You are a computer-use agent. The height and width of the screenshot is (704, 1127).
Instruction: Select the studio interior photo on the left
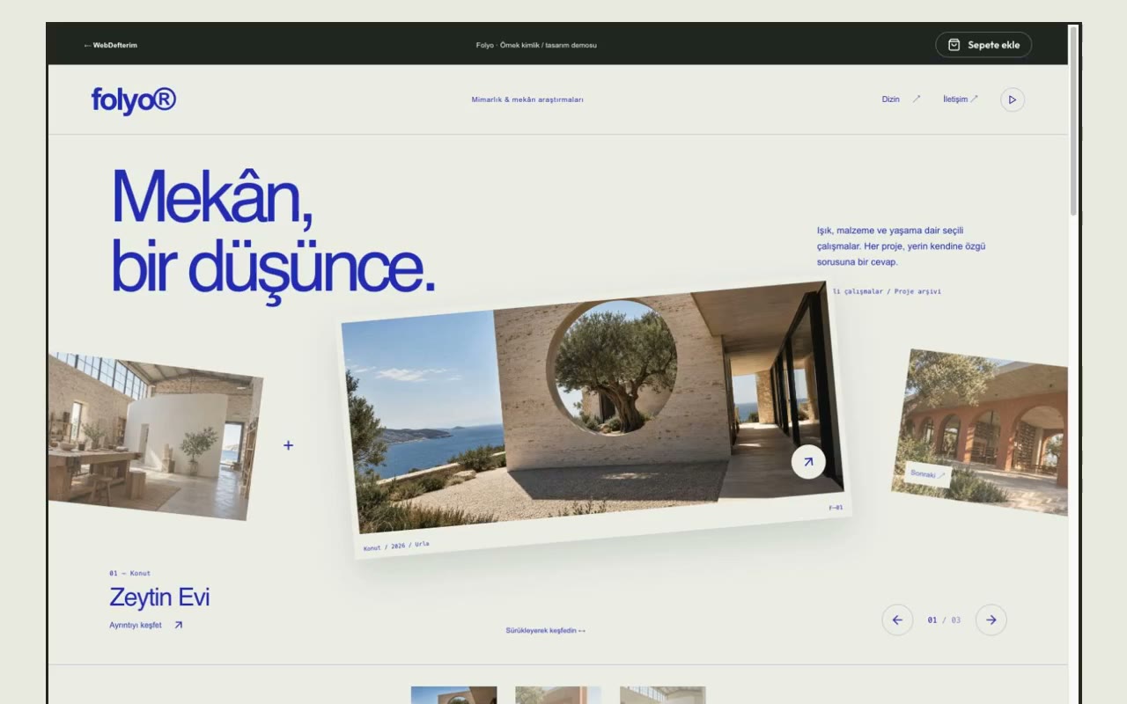click(x=155, y=436)
